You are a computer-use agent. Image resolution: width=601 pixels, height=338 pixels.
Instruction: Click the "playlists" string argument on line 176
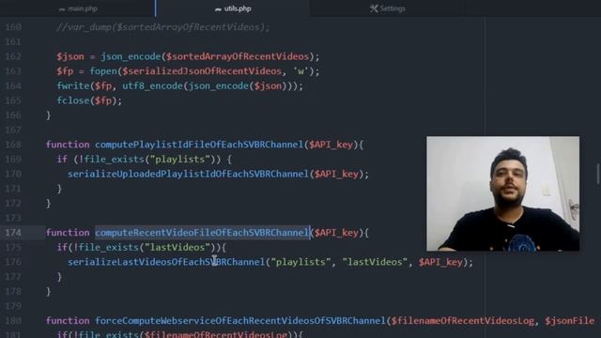click(300, 262)
